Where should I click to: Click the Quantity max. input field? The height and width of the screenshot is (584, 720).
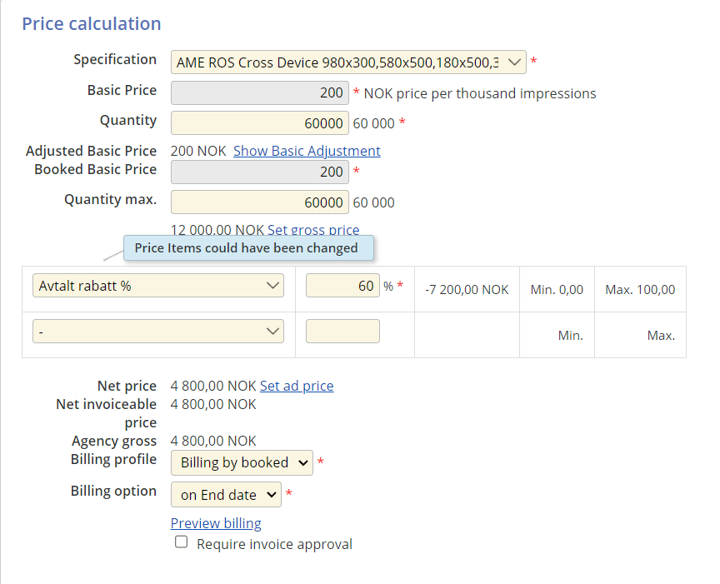pos(260,202)
